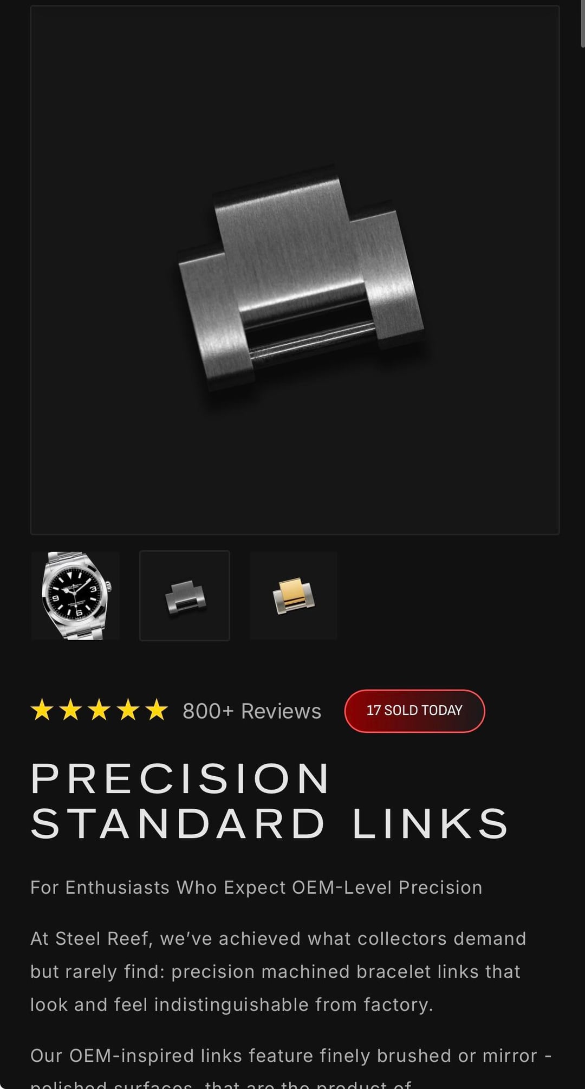Select the brushed steel link thumbnail
Screen dimensions: 585x1089
coord(185,596)
